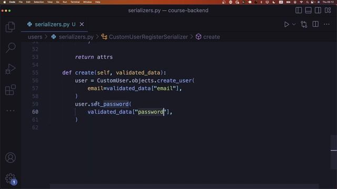
Task: Place cursor on 'return attrs' line
Action: 94,57
